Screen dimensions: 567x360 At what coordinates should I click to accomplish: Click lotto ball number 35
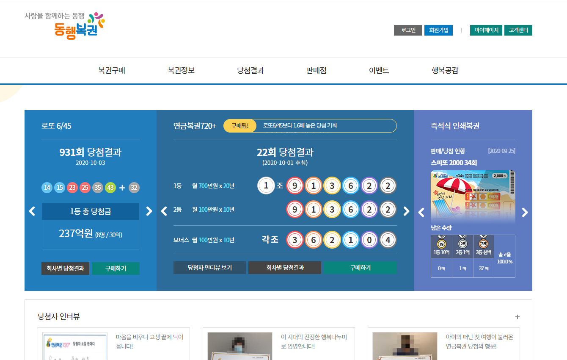pyautogui.click(x=98, y=188)
